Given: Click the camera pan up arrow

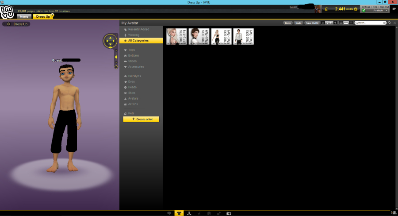Looking at the screenshot, I should tap(111, 38).
